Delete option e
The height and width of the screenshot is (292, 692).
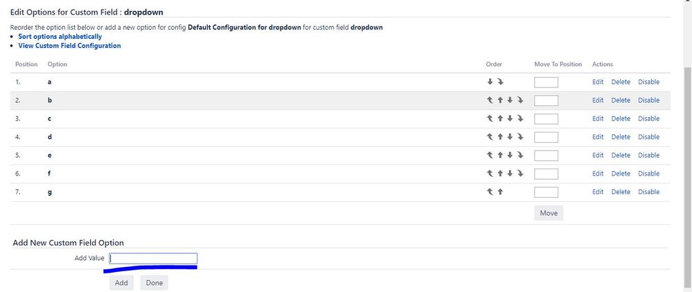(x=621, y=155)
